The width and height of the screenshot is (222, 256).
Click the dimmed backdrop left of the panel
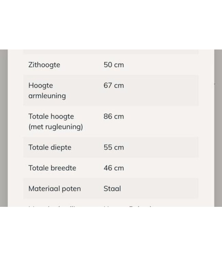coord(4,128)
